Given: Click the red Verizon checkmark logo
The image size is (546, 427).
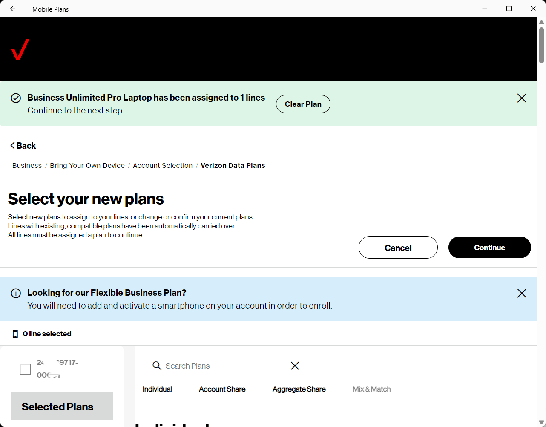Looking at the screenshot, I should 20,49.
